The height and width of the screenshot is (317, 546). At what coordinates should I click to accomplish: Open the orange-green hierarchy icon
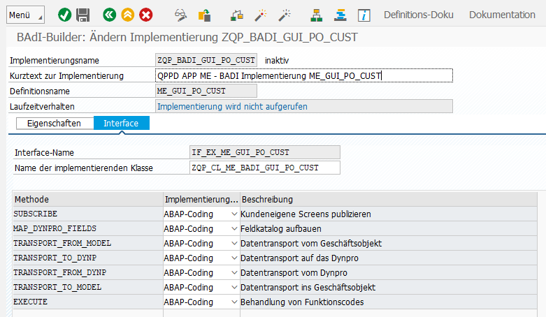click(317, 15)
